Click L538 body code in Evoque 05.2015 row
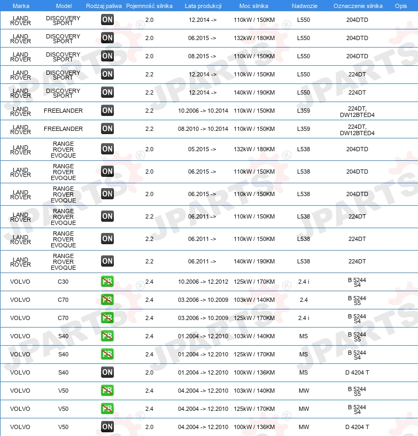418x436 pixels. point(304,149)
